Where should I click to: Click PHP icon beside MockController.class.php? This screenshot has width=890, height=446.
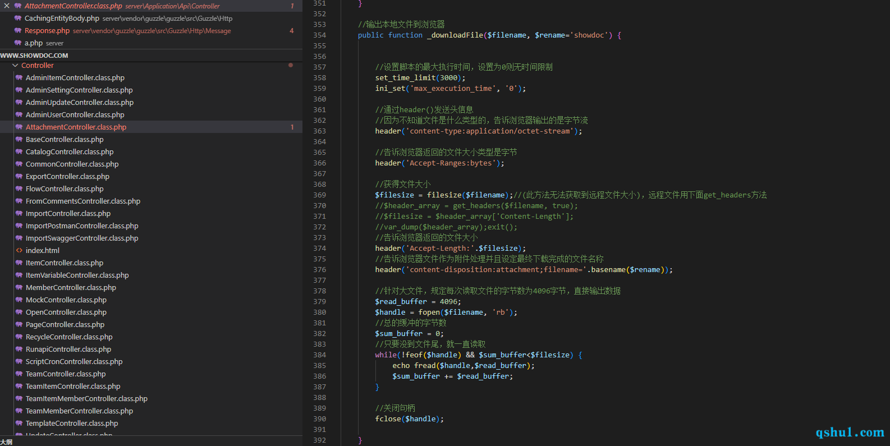[19, 300]
